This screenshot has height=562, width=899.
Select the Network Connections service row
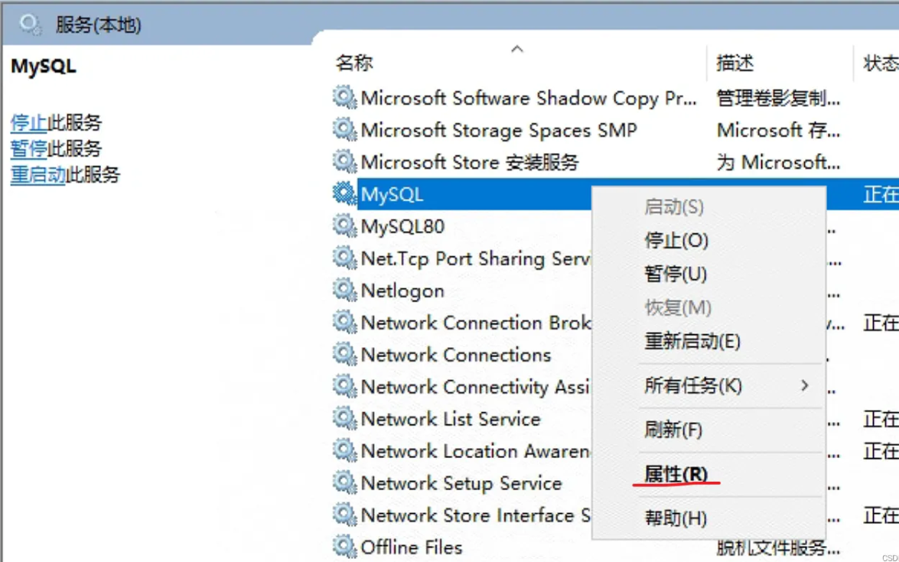click(x=456, y=355)
